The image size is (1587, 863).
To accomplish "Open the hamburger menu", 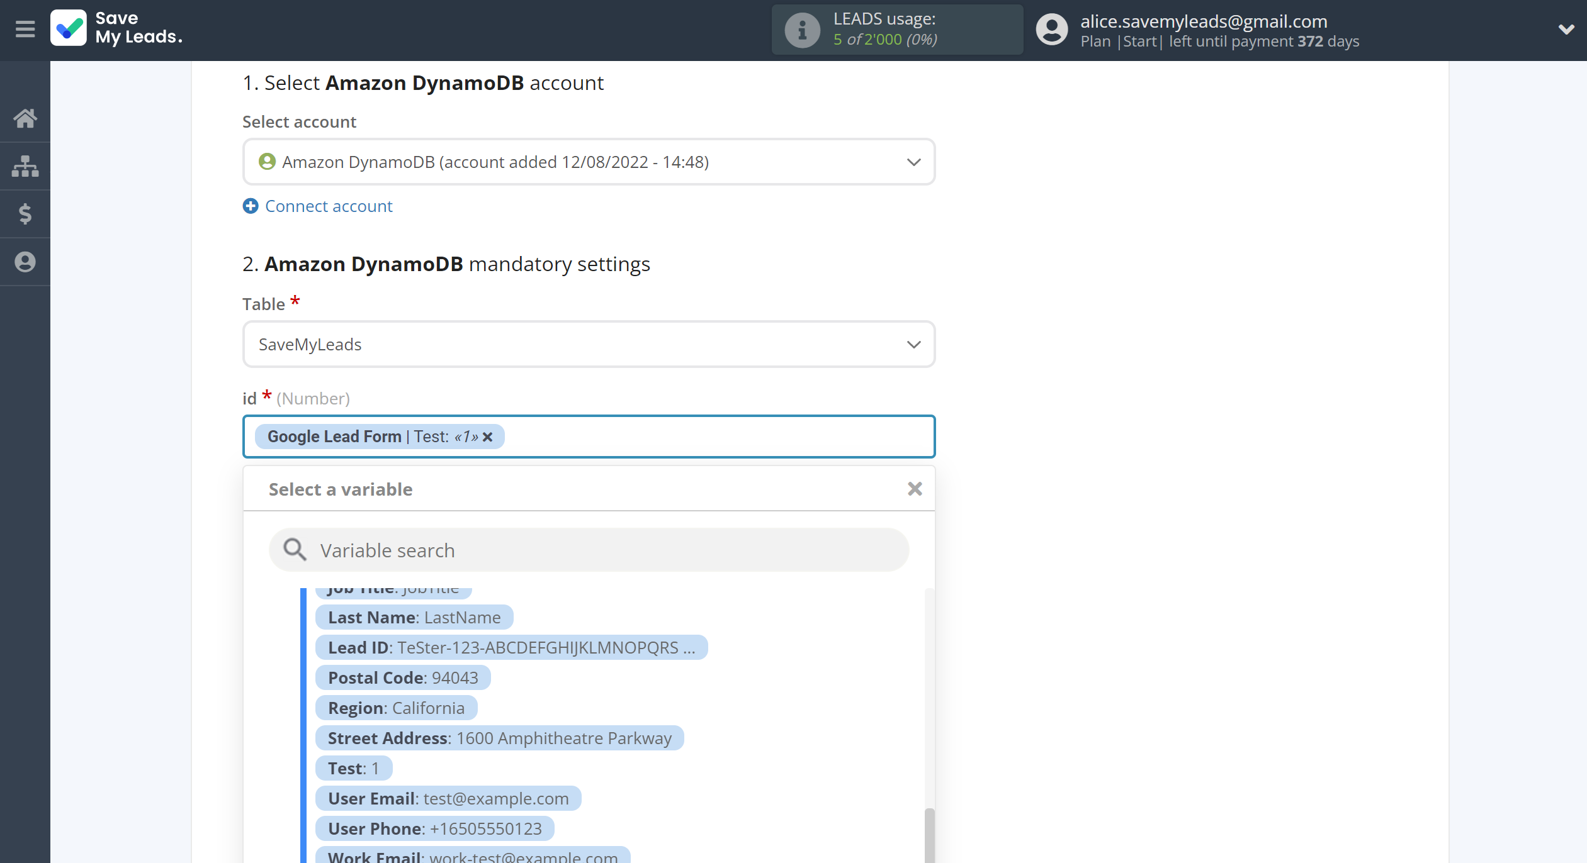I will point(25,29).
